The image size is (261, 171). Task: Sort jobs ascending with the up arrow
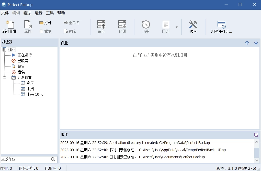coord(247,43)
